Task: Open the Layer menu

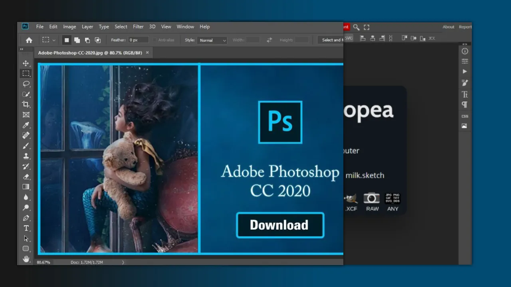Action: pos(87,27)
